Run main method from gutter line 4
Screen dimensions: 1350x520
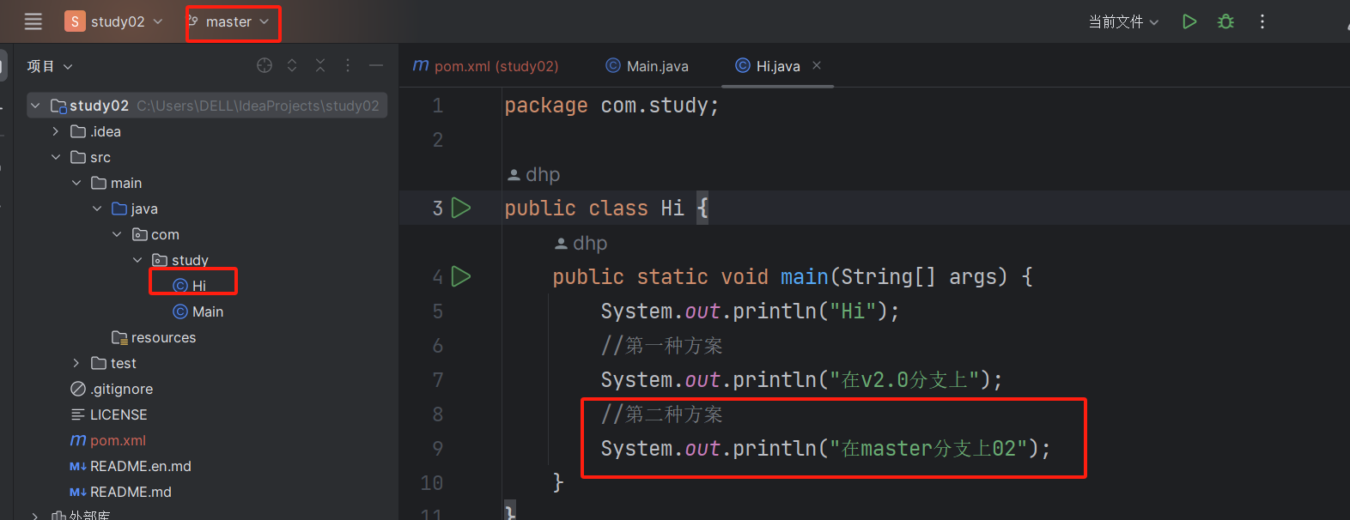tap(461, 277)
